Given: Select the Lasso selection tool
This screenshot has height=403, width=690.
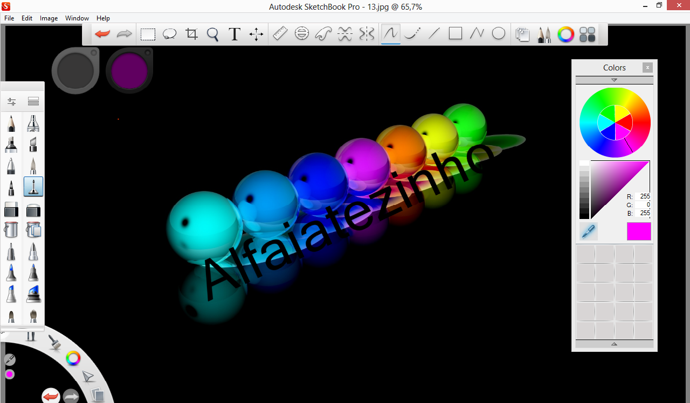Looking at the screenshot, I should coord(170,34).
